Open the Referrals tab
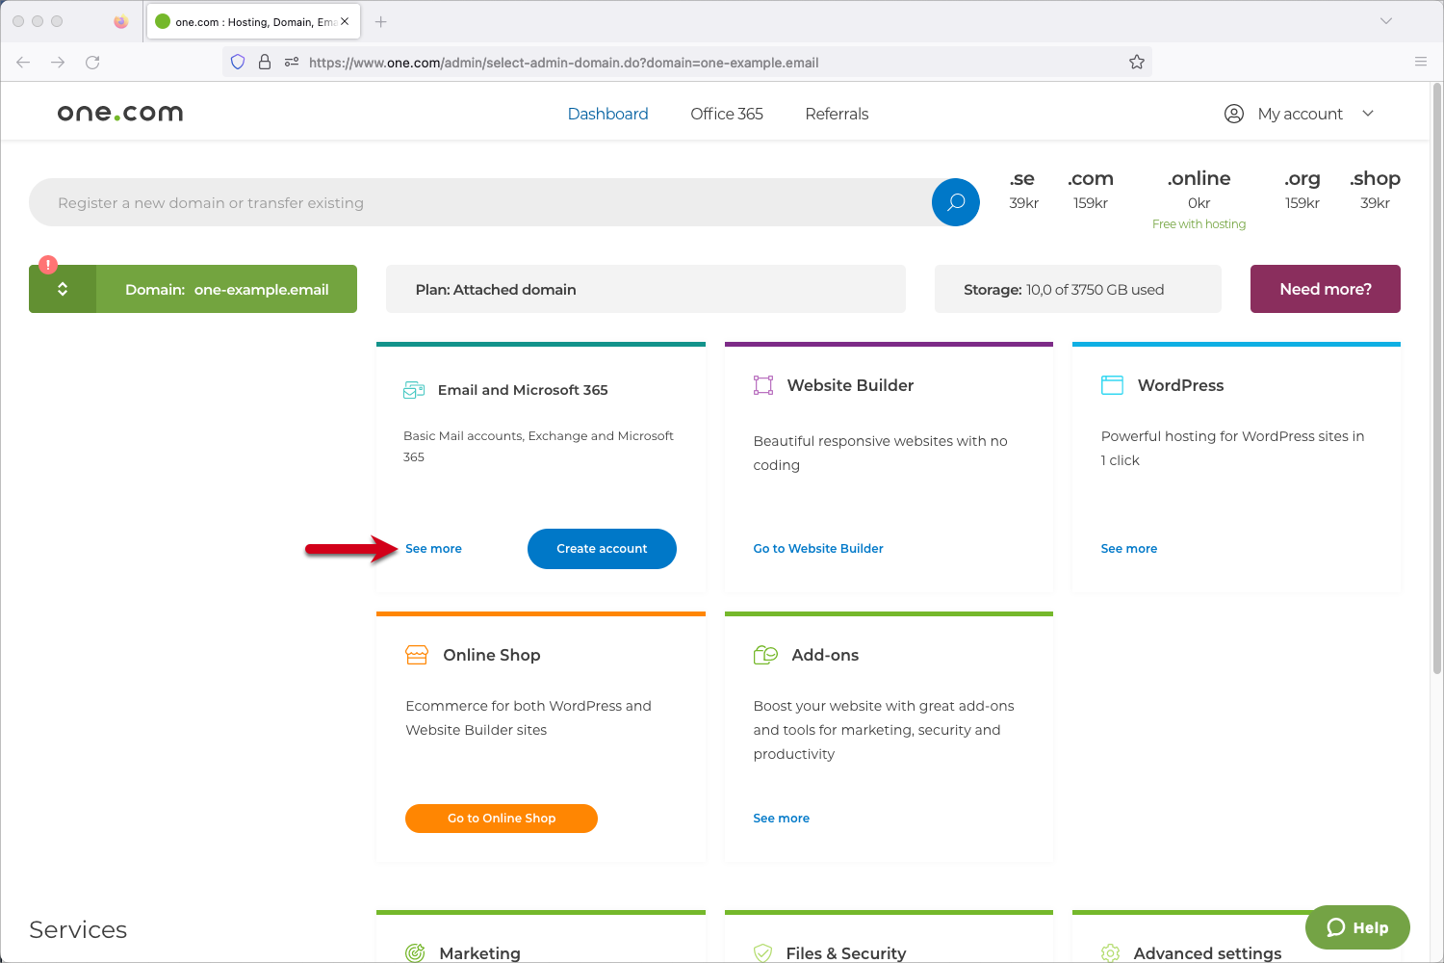The width and height of the screenshot is (1444, 963). pos(837,114)
